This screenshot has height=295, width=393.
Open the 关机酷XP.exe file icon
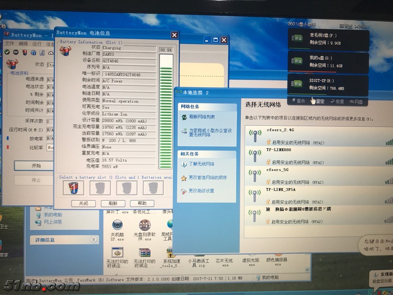(x=117, y=225)
